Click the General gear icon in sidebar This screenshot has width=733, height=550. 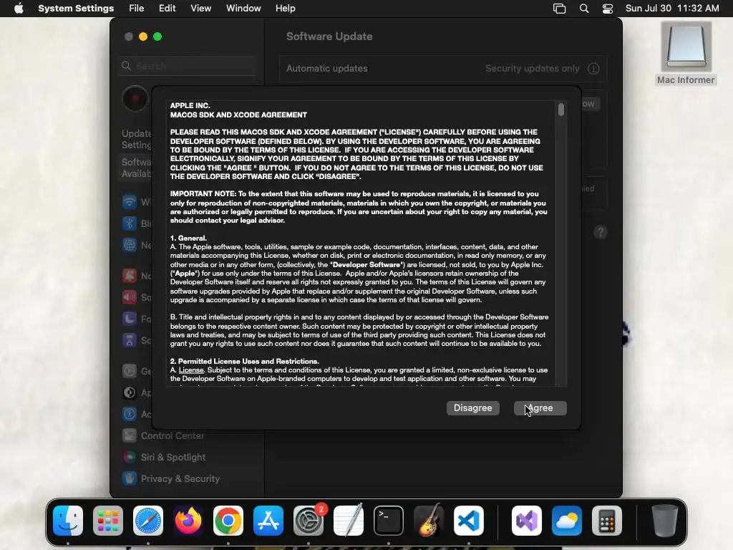(x=130, y=371)
